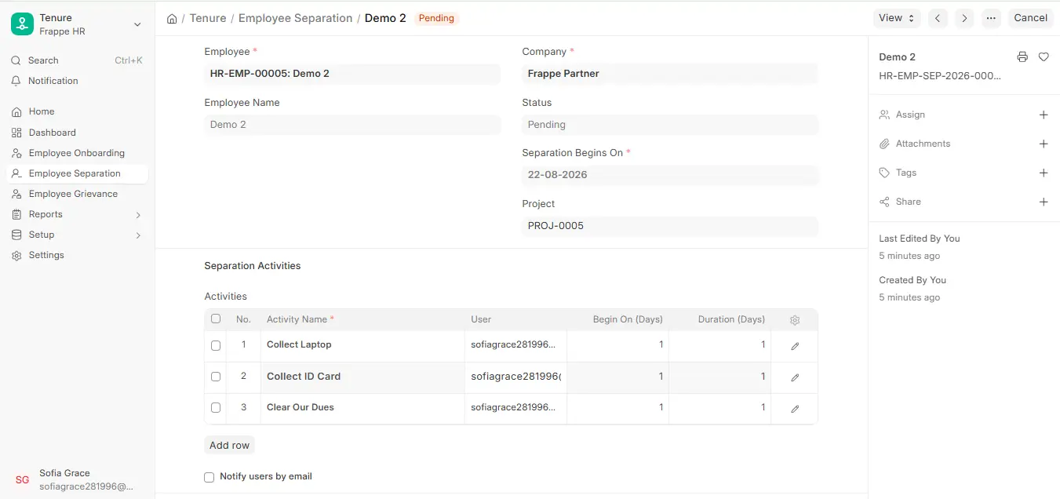
Task: Click the print icon
Action: (1022, 56)
